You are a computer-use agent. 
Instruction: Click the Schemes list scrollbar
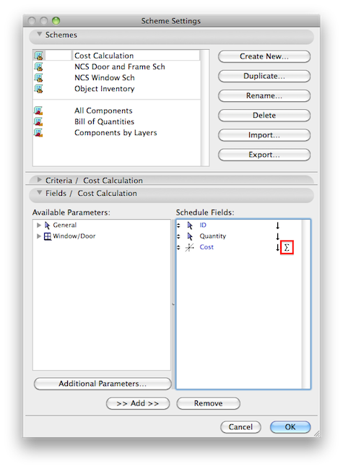click(x=204, y=108)
